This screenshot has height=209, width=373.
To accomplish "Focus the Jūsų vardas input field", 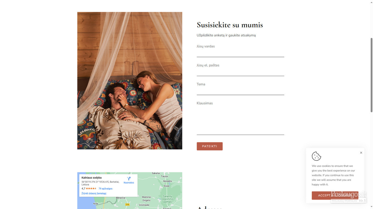I will point(240,53).
